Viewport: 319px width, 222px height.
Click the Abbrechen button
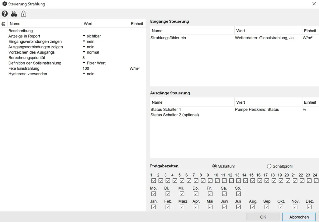click(x=299, y=217)
